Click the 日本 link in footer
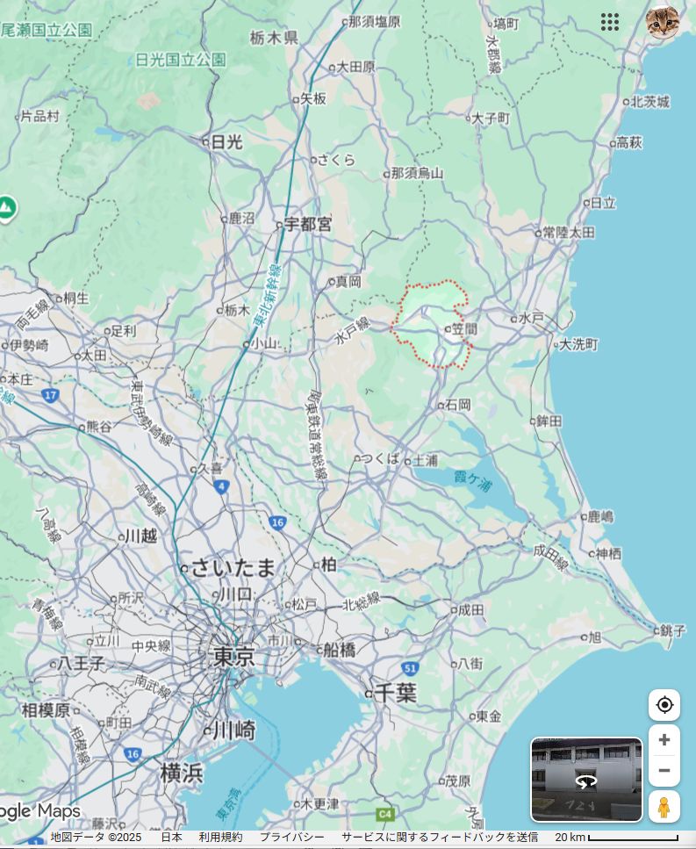 [x=170, y=838]
